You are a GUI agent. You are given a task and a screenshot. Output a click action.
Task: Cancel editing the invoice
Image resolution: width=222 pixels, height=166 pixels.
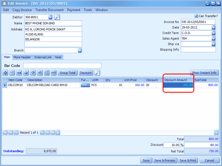(210, 160)
